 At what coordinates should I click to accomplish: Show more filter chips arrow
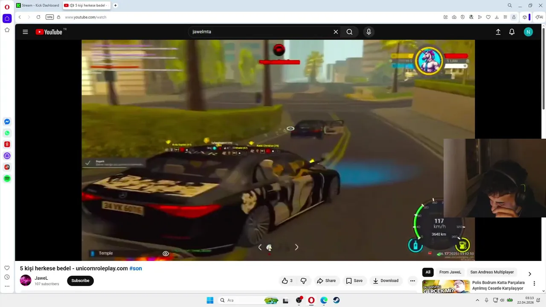pyautogui.click(x=530, y=274)
